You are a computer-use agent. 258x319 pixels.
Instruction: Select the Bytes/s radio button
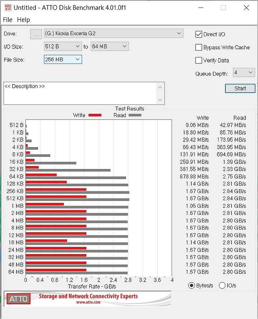coord(191,285)
